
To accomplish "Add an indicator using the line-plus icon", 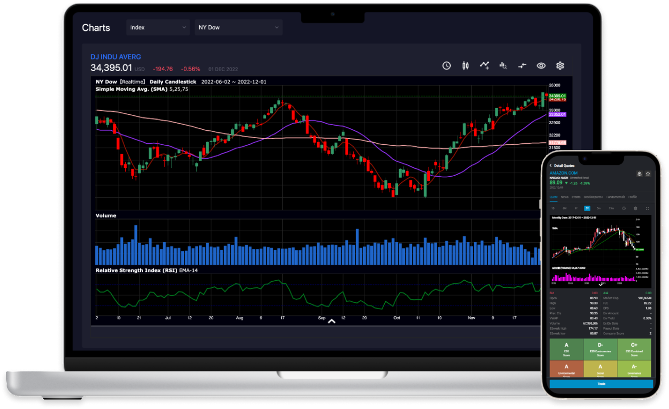I will pyautogui.click(x=485, y=65).
